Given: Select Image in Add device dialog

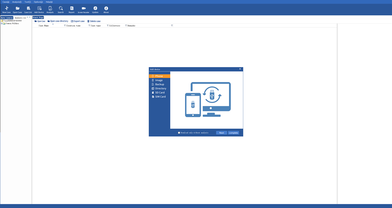Looking at the screenshot, I should pyautogui.click(x=160, y=80).
